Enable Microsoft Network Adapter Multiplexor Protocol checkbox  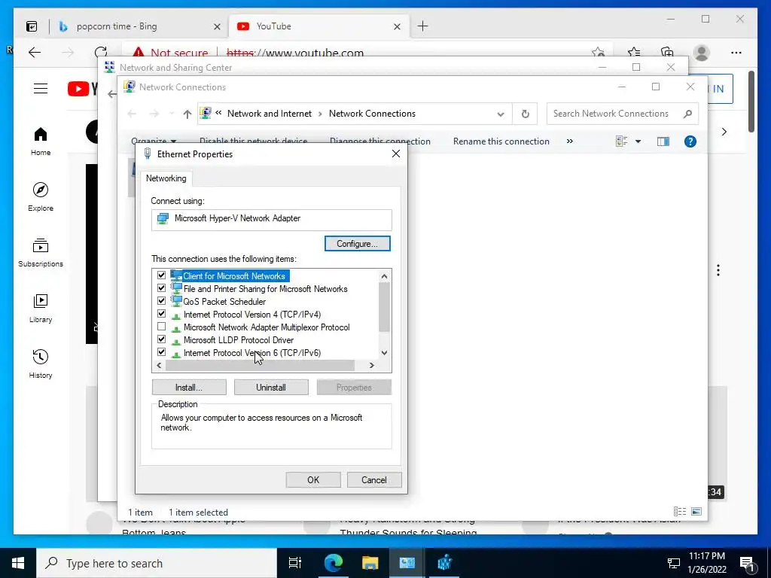click(161, 327)
